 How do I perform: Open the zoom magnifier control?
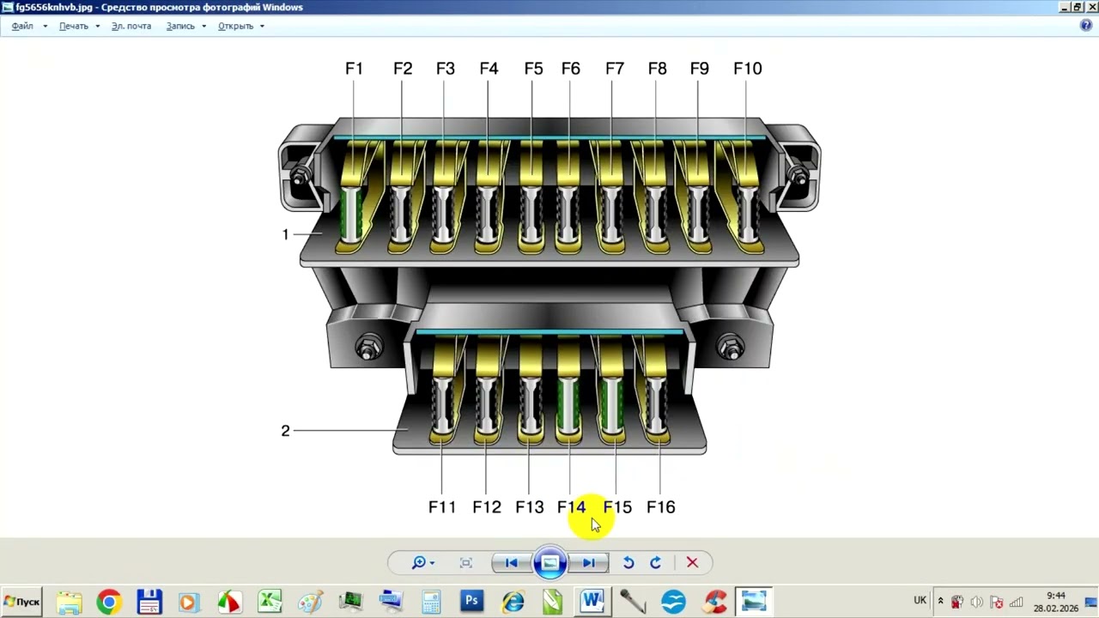point(422,563)
